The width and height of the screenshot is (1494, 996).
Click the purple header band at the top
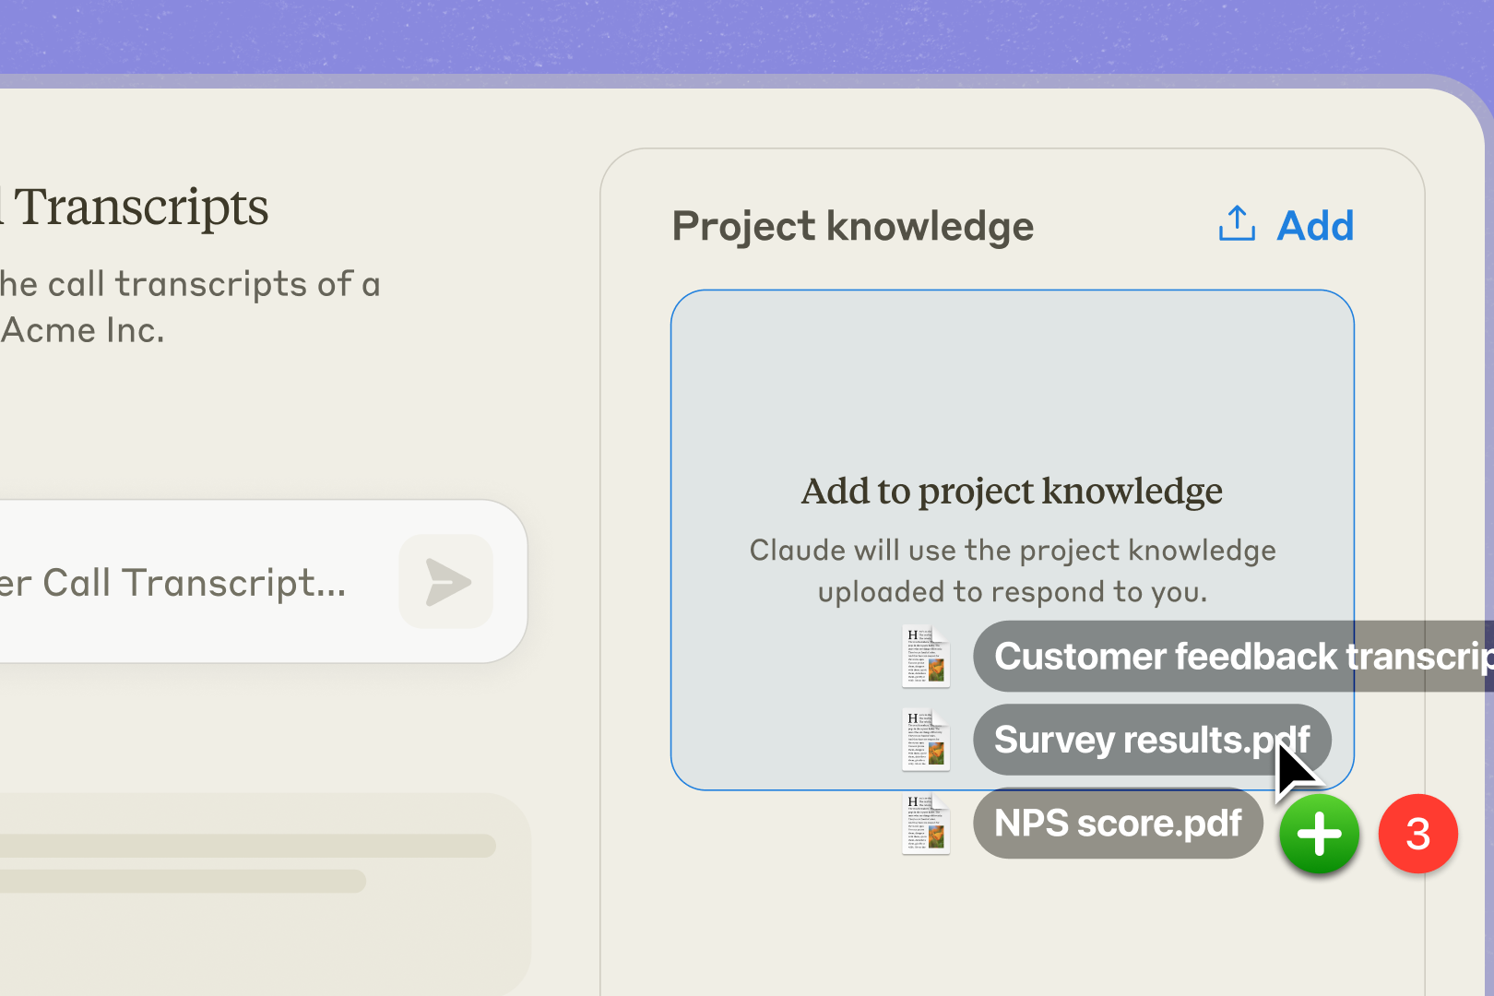[747, 37]
